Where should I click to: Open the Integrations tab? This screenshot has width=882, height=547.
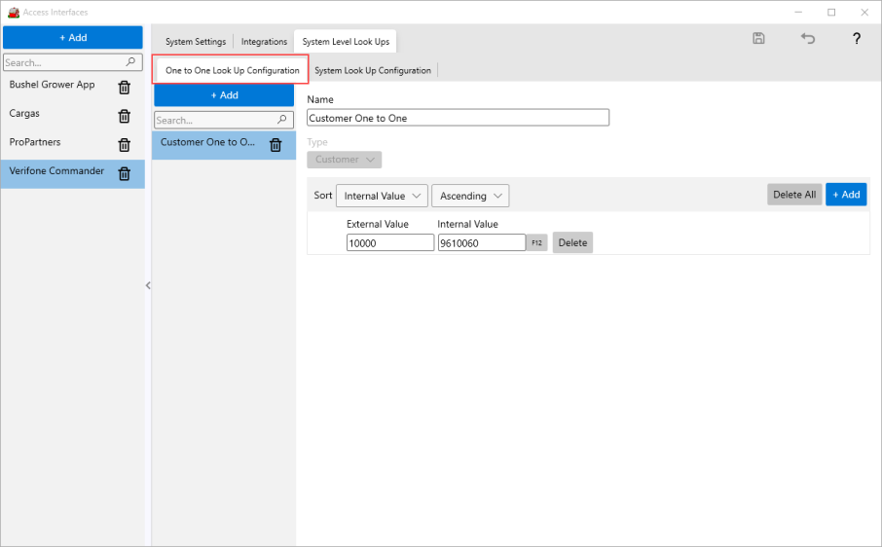[x=264, y=42]
